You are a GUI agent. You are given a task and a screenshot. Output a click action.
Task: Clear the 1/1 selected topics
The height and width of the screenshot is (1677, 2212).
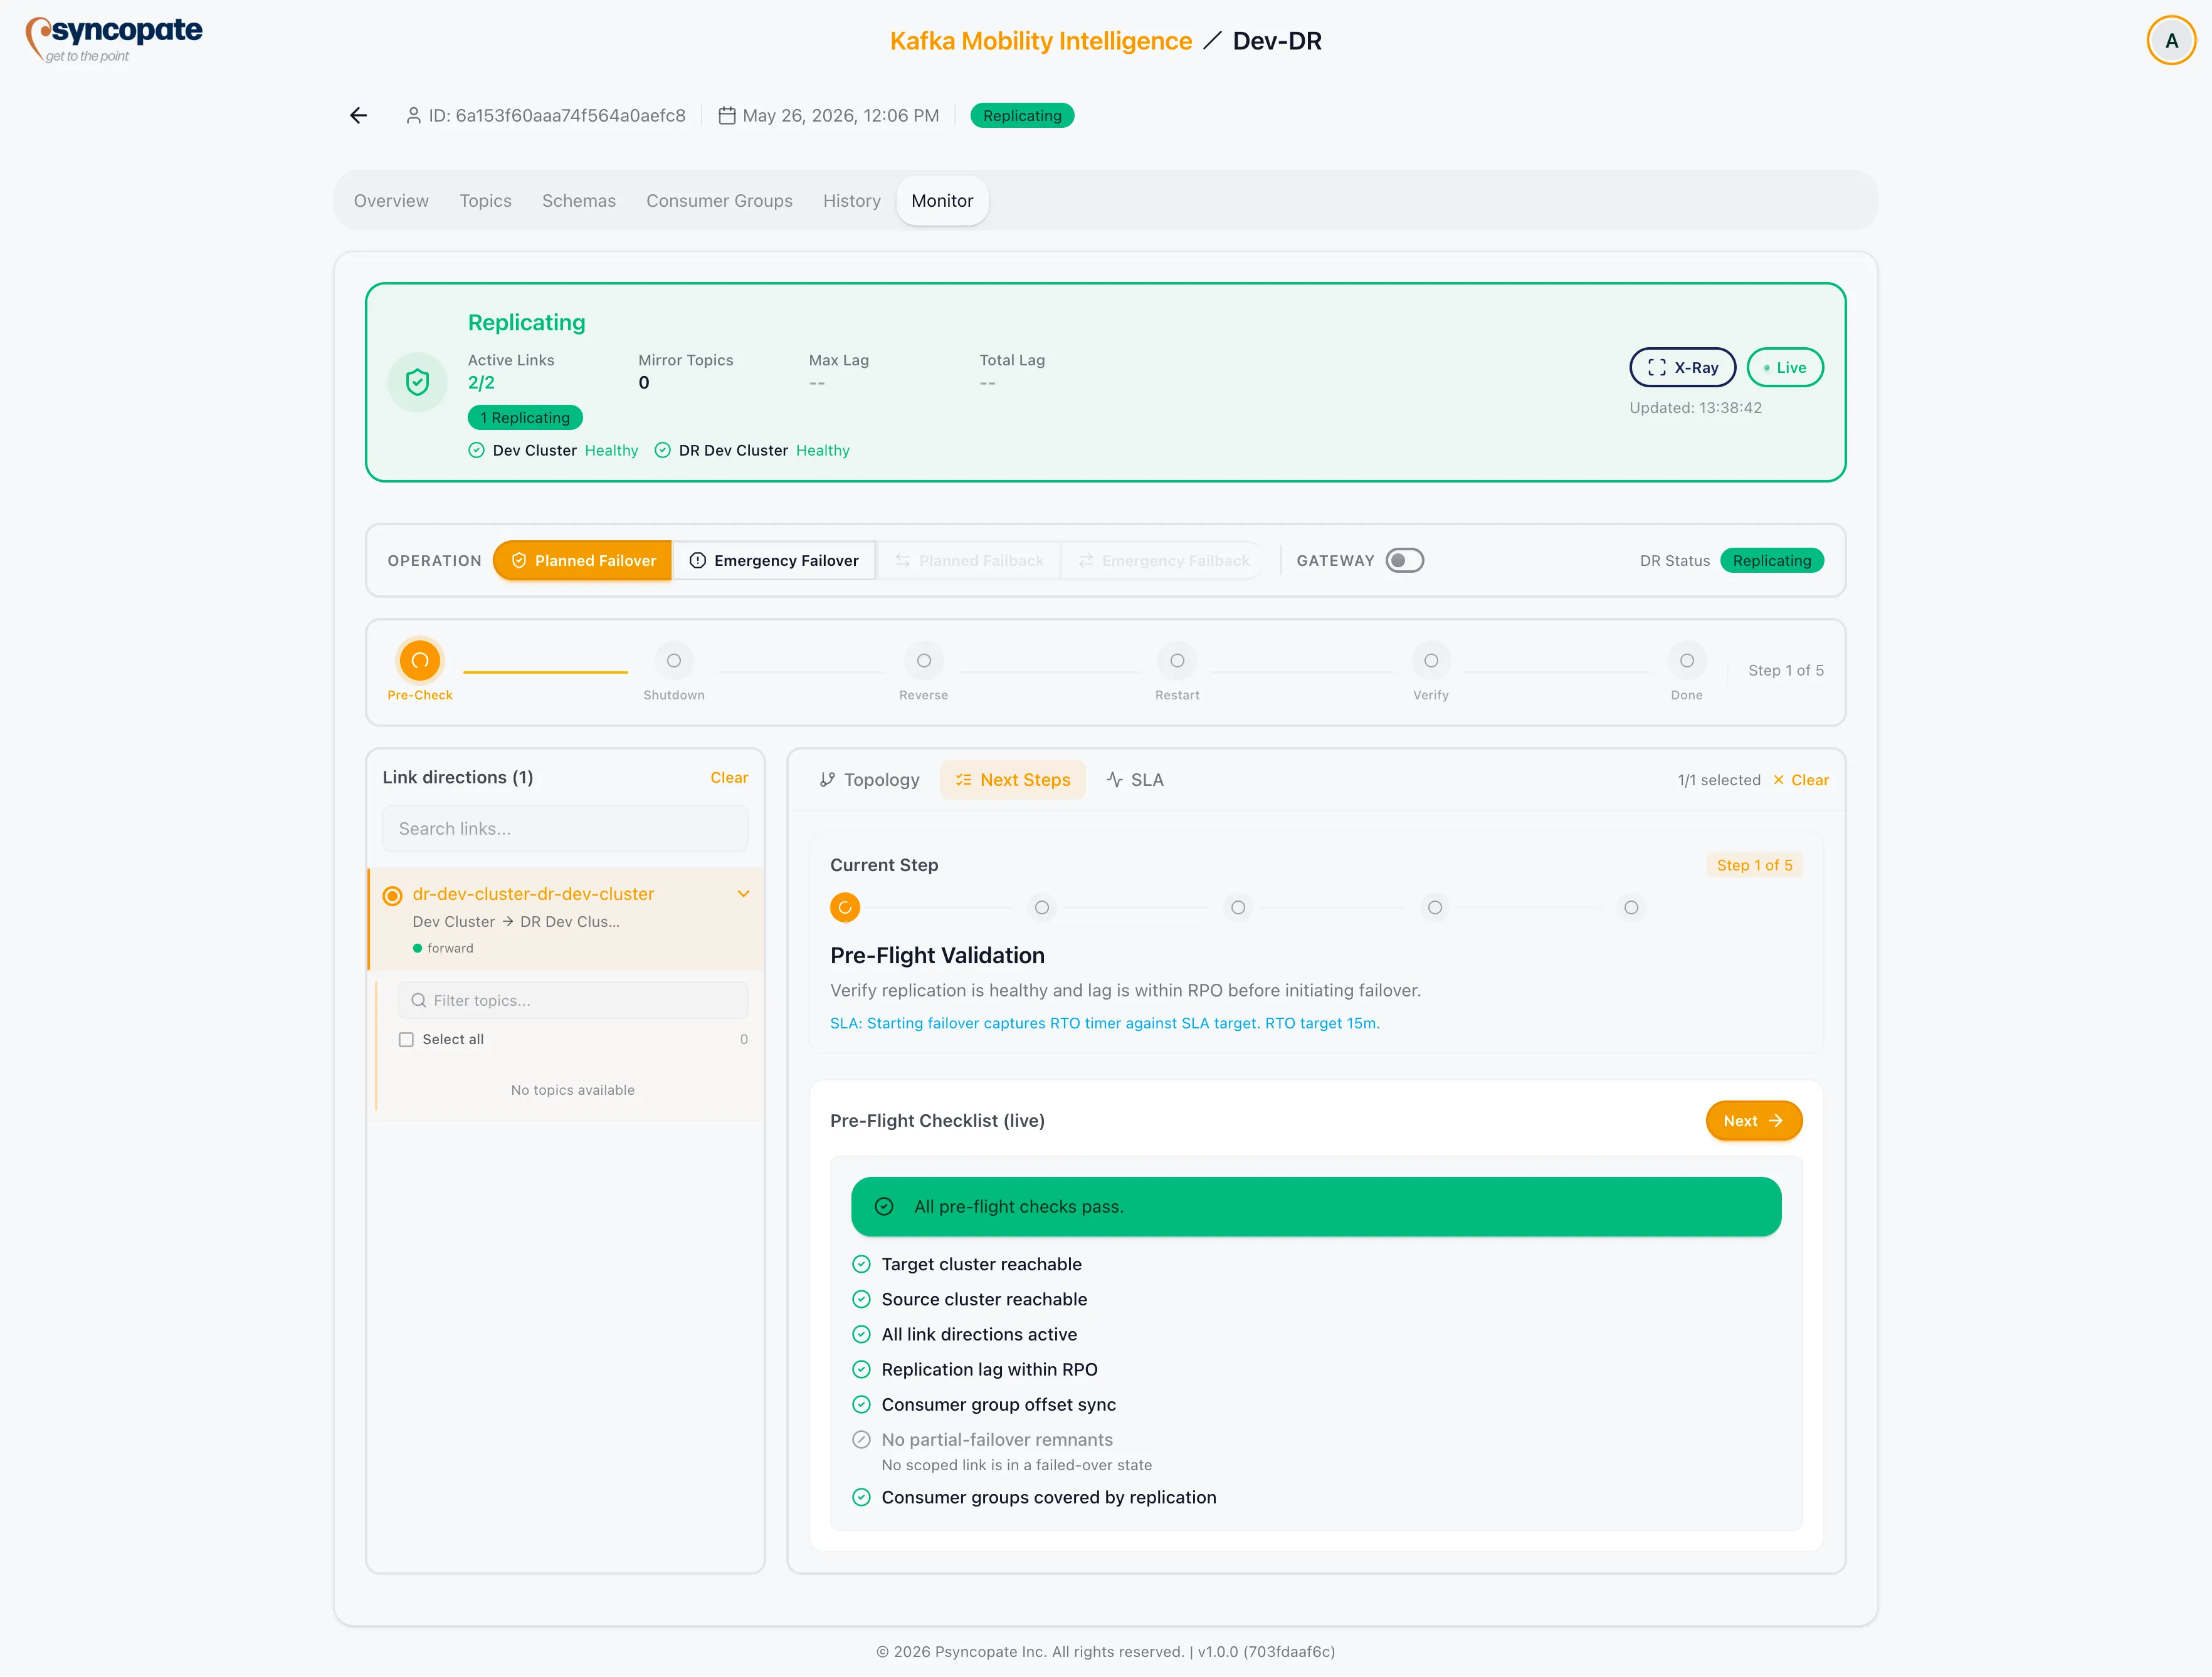1800,780
